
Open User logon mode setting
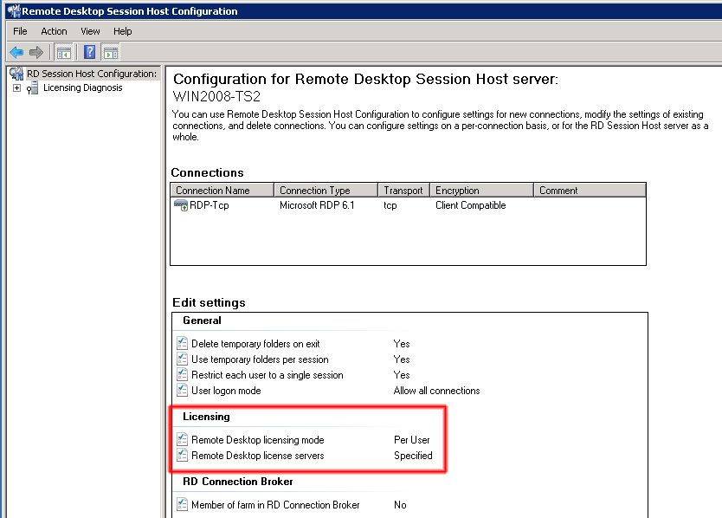click(x=226, y=391)
